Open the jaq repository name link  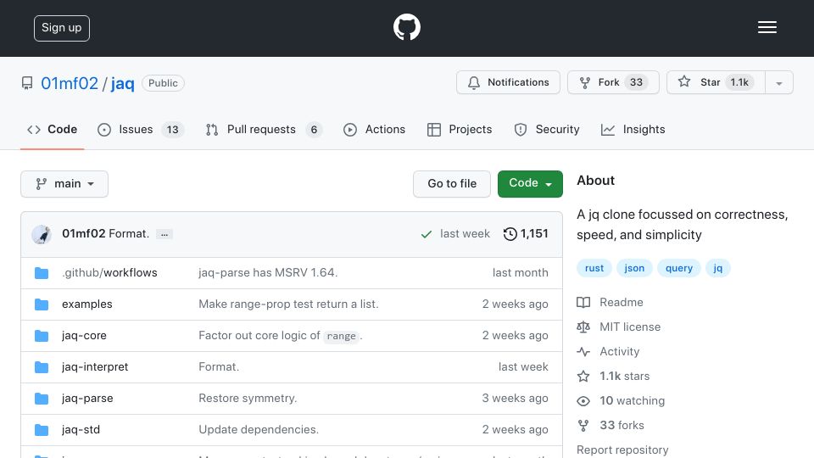[x=122, y=83]
